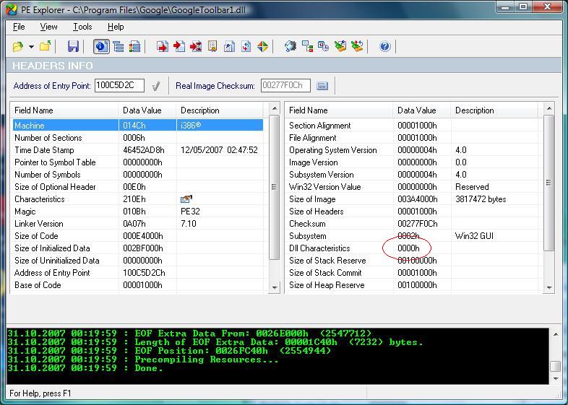Screen dimensions: 568x405
Task: Open the Import viewer arrow-into-page icon
Action: (x=179, y=47)
